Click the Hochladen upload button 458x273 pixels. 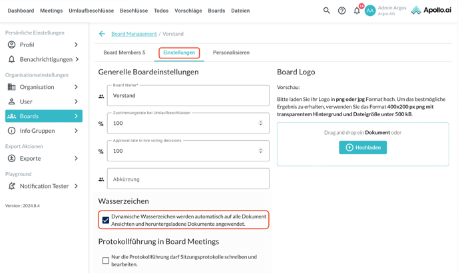[363, 147]
